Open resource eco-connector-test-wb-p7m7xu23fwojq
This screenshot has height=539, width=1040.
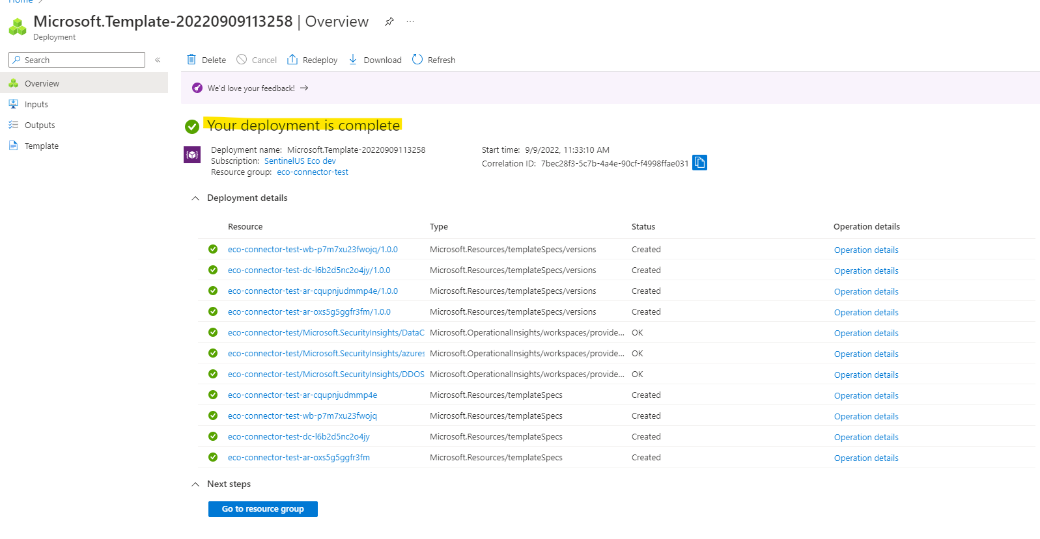coord(303,416)
